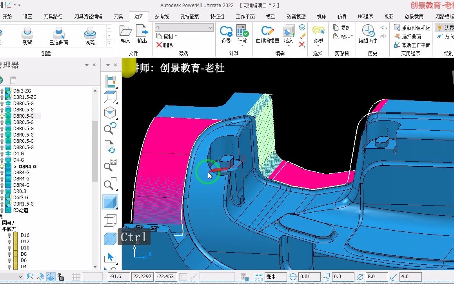This screenshot has height=284, width=454.
Task: Click the document refresh icon in view toolbar
Action: coord(110,147)
